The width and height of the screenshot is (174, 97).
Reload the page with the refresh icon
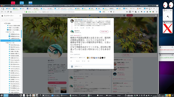[8, 12]
